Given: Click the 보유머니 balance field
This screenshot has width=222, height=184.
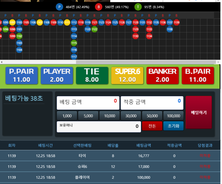Looking at the screenshot, I should click(99, 127).
